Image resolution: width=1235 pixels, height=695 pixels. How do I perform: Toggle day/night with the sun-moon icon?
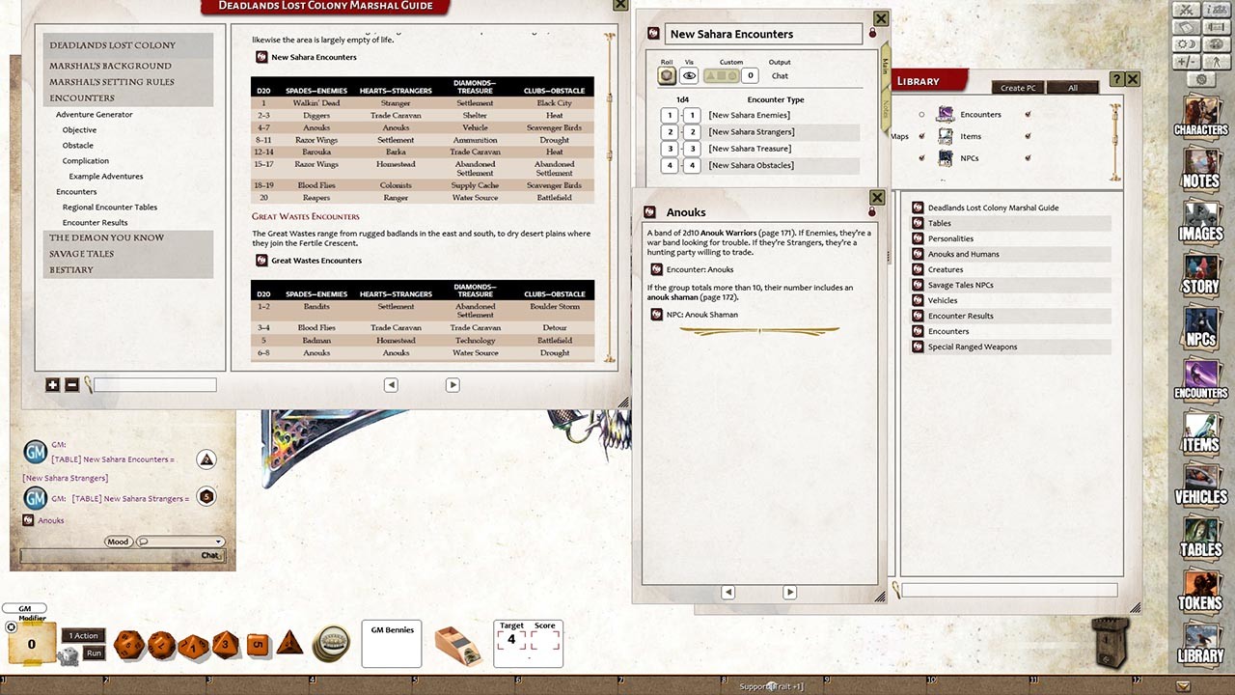[x=1185, y=42]
